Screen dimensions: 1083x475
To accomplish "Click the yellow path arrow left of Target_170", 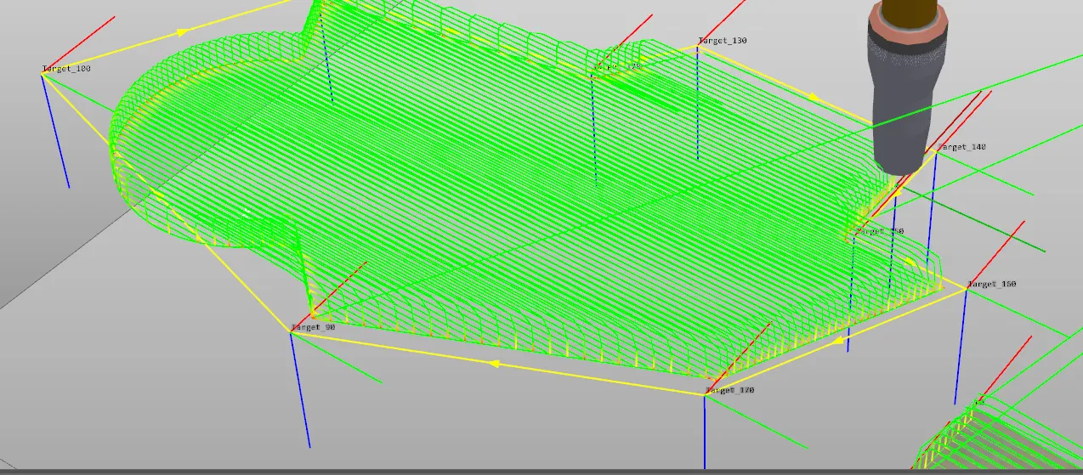I will (494, 364).
